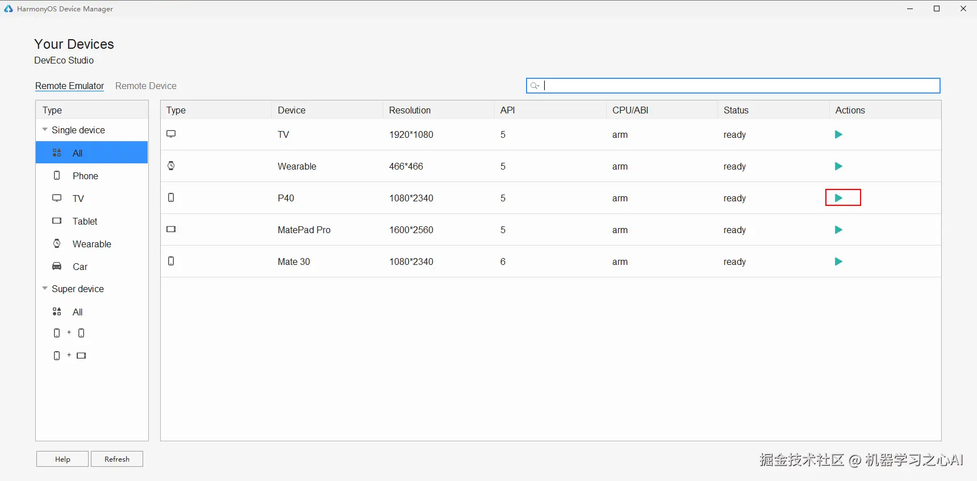Collapse the Super device group
Viewport: 977px width, 481px height.
[45, 289]
